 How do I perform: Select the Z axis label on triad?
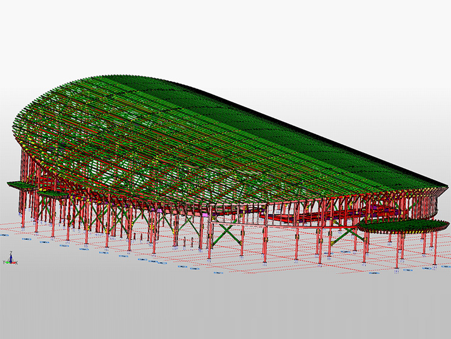pos(11,254)
